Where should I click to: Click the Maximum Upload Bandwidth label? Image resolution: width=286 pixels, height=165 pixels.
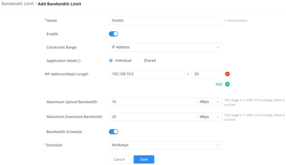pyautogui.click(x=72, y=102)
